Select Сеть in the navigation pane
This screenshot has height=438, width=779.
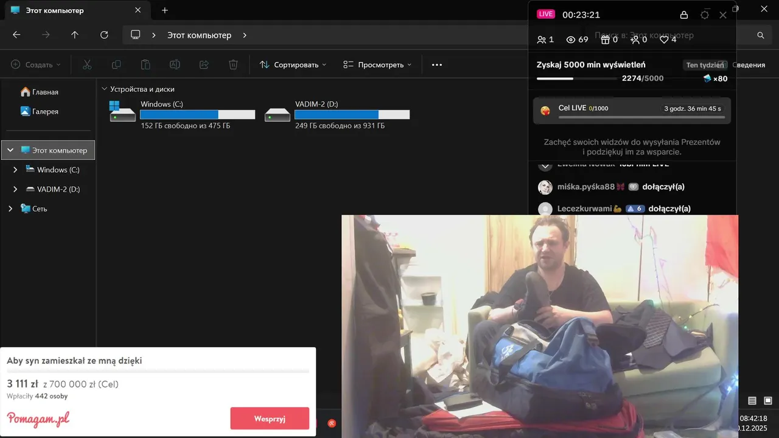(33, 209)
